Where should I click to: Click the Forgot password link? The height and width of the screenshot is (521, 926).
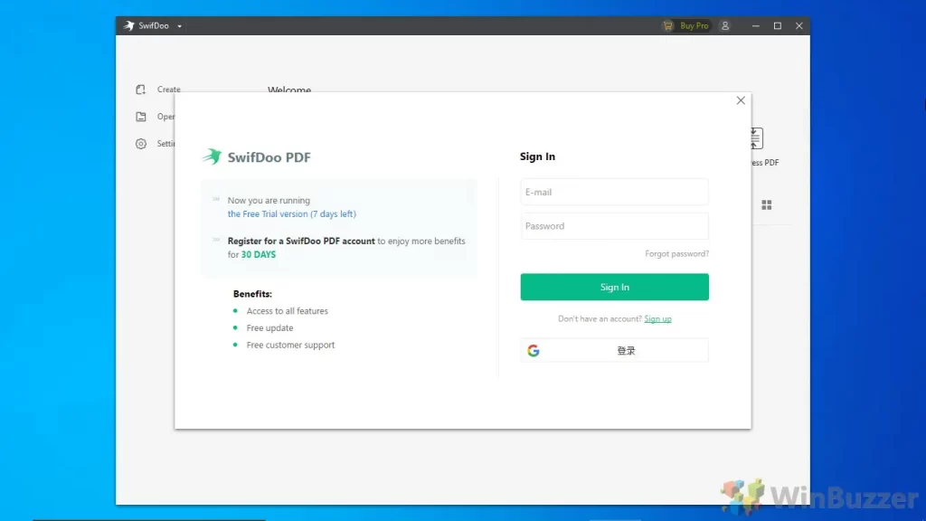pos(676,253)
